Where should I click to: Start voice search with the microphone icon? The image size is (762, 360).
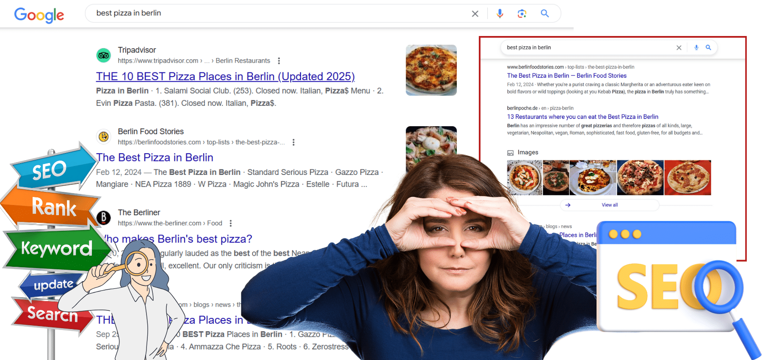(500, 14)
